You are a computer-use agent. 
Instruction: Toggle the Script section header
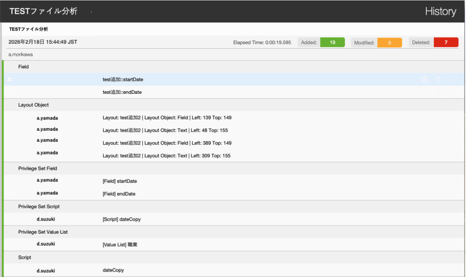point(25,257)
